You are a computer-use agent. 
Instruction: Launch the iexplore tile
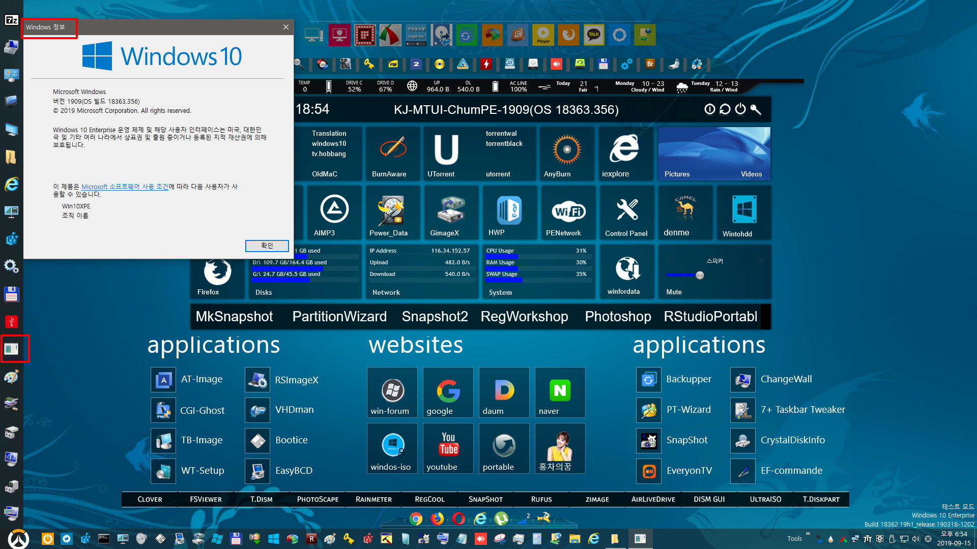(625, 154)
